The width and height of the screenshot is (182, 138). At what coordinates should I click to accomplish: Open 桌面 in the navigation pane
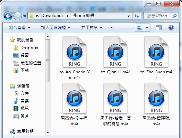(x=25, y=55)
